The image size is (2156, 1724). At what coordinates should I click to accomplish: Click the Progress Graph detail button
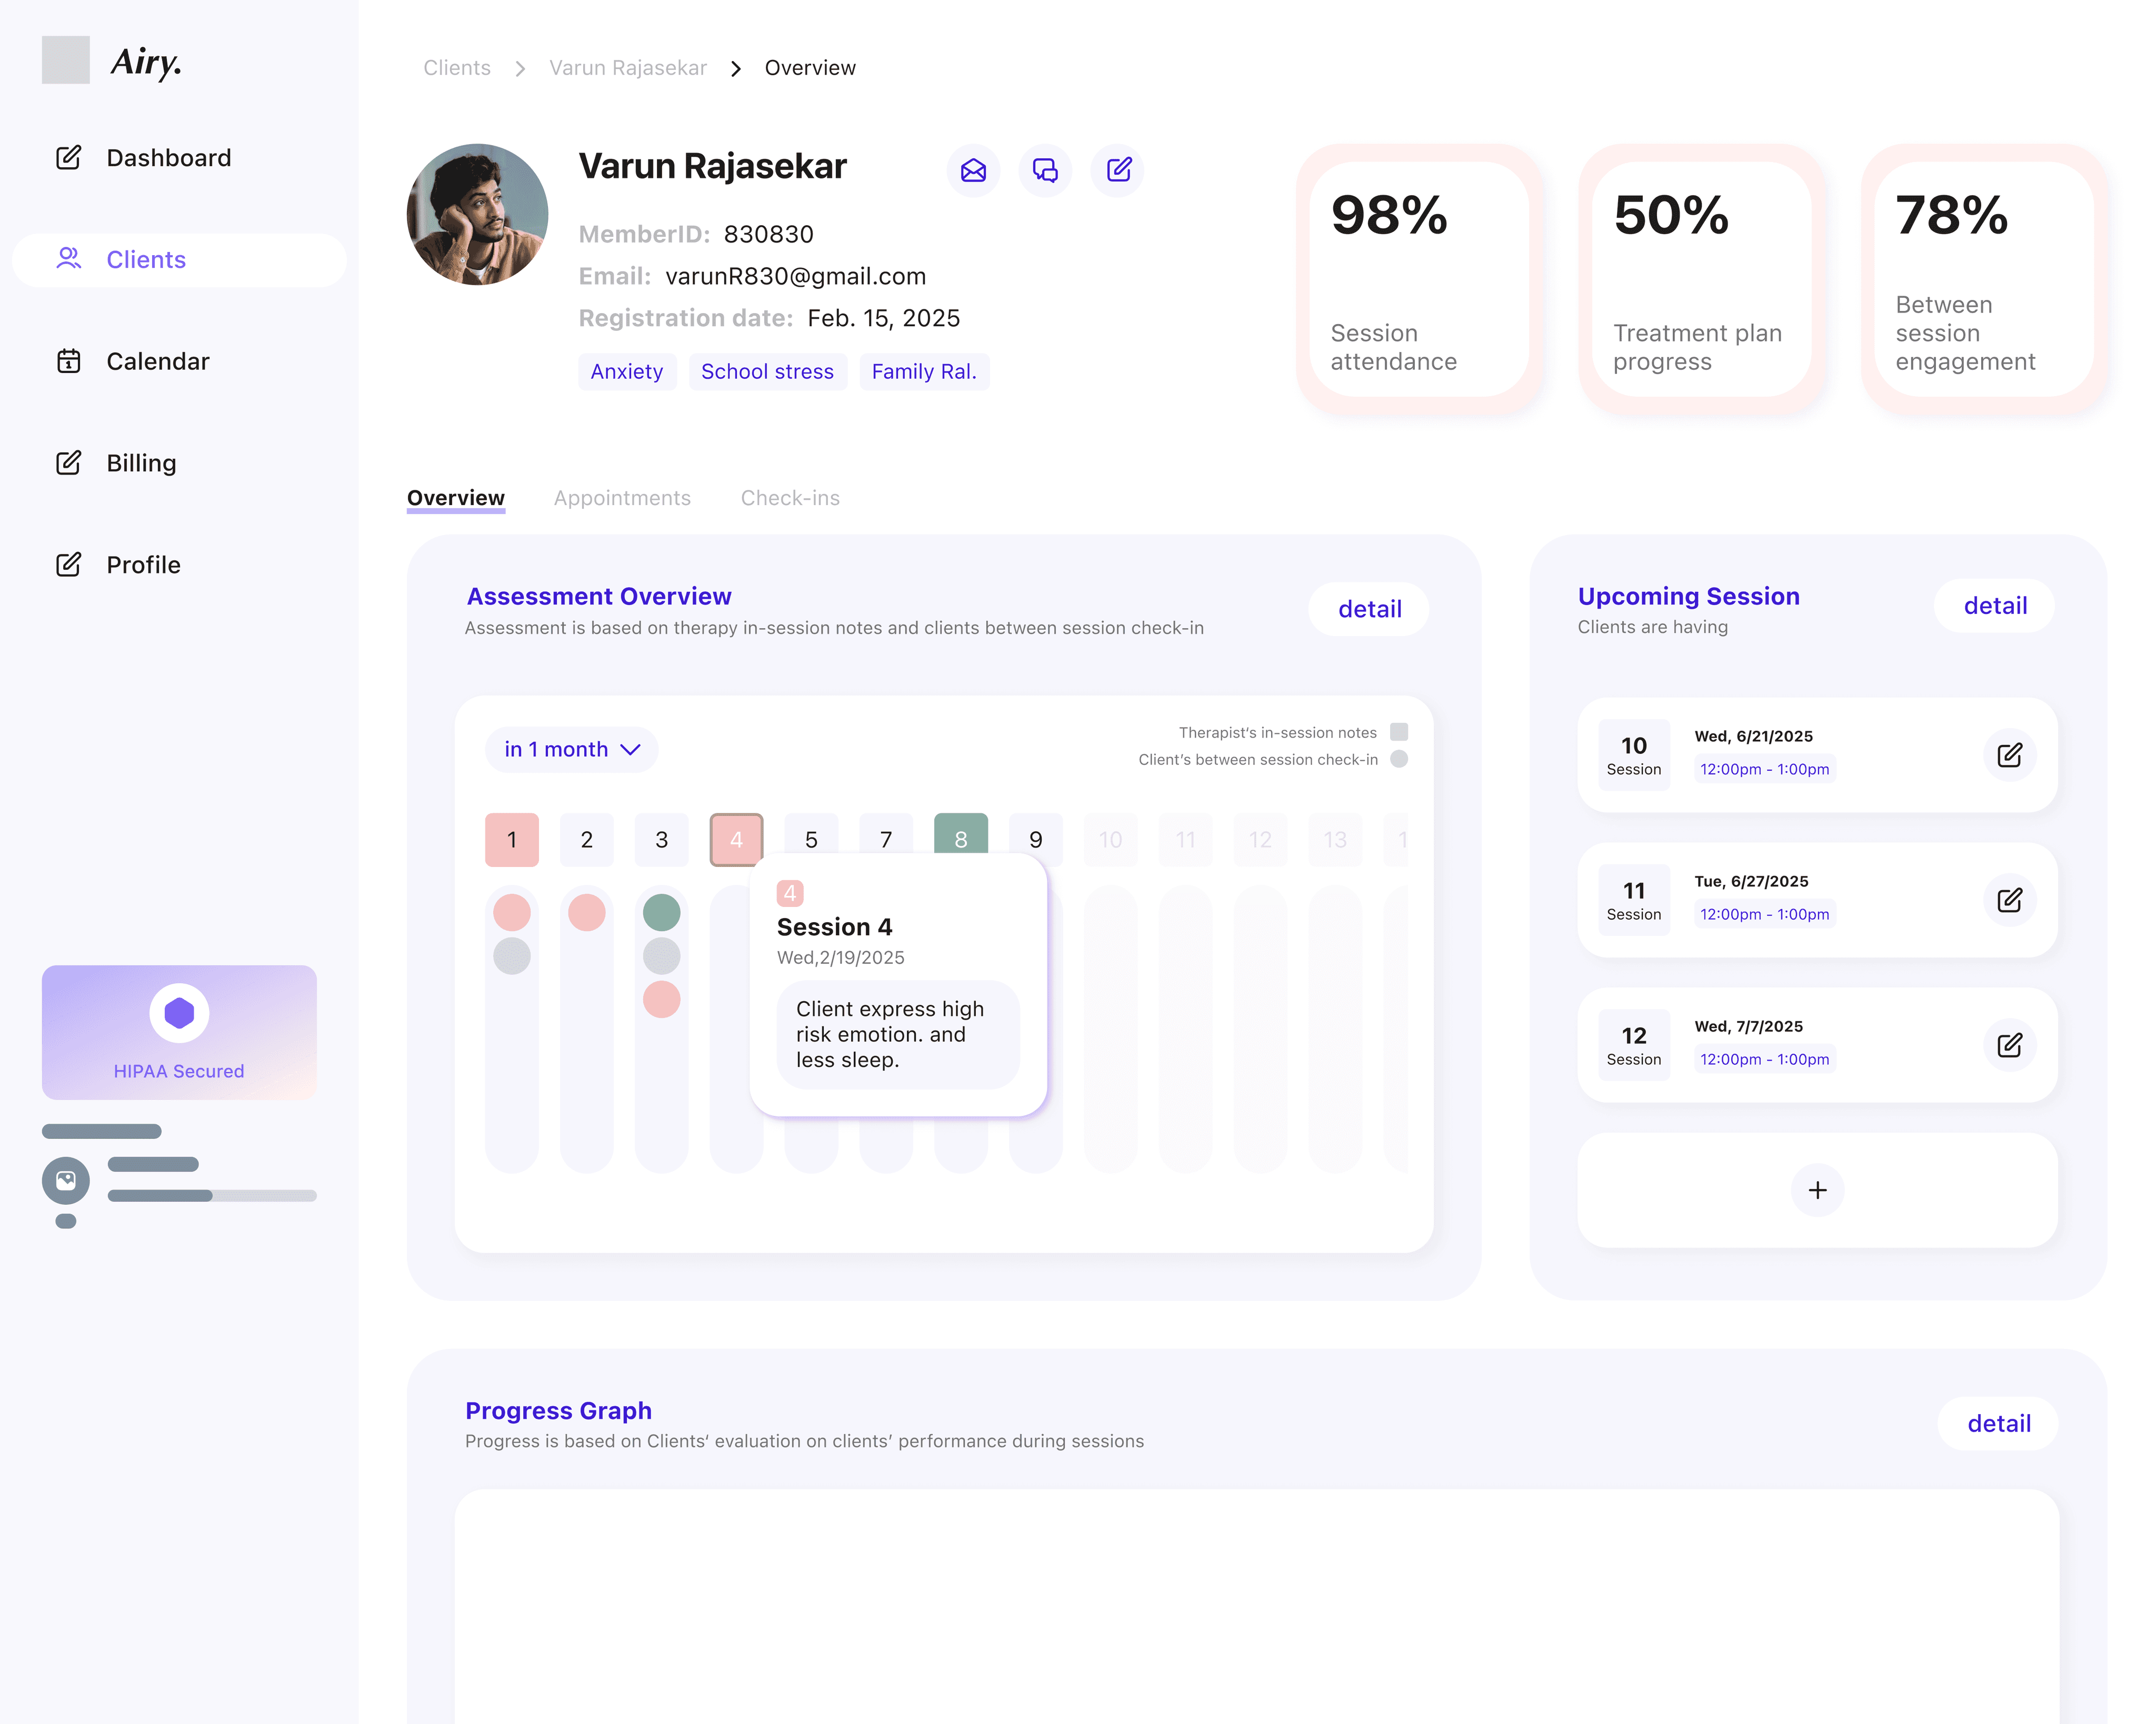(1997, 1423)
